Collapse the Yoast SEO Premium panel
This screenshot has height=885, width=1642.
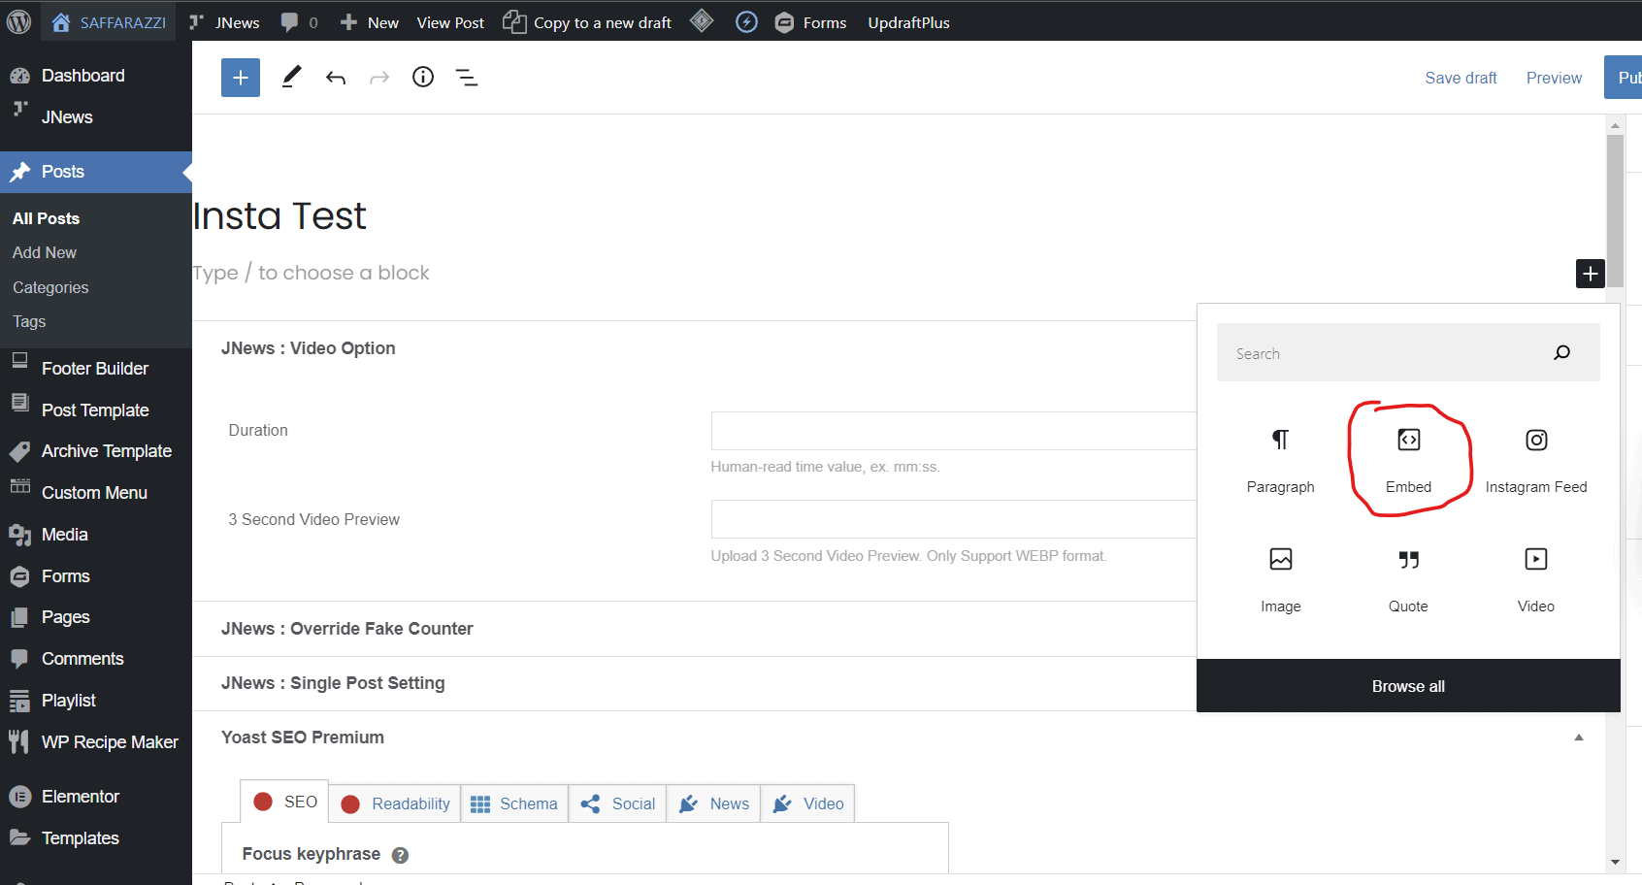(1578, 737)
